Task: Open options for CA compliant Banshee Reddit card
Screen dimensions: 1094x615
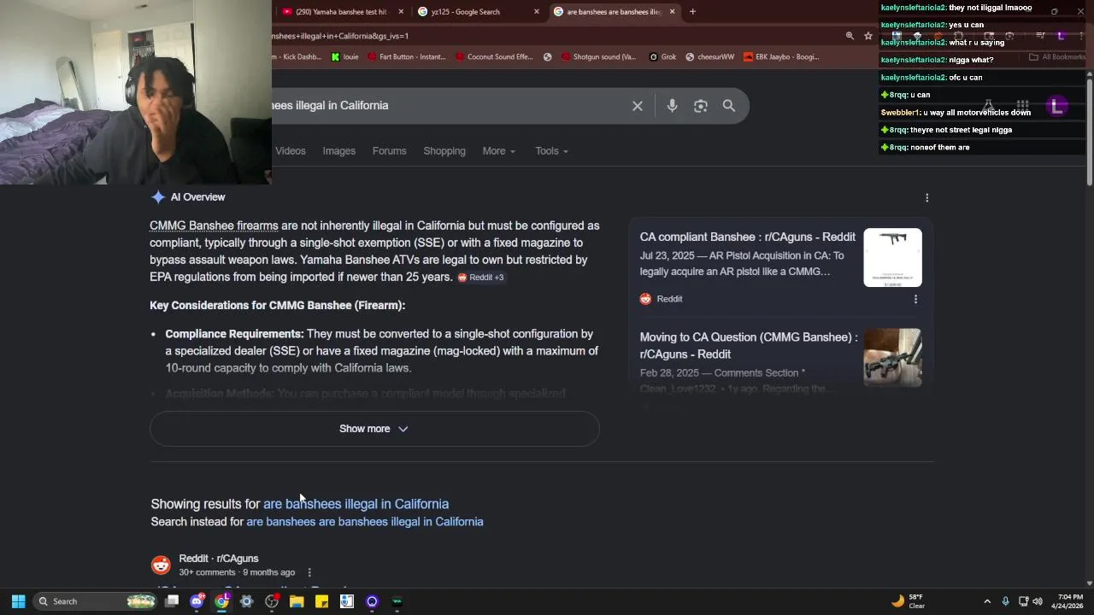Action: (915, 299)
